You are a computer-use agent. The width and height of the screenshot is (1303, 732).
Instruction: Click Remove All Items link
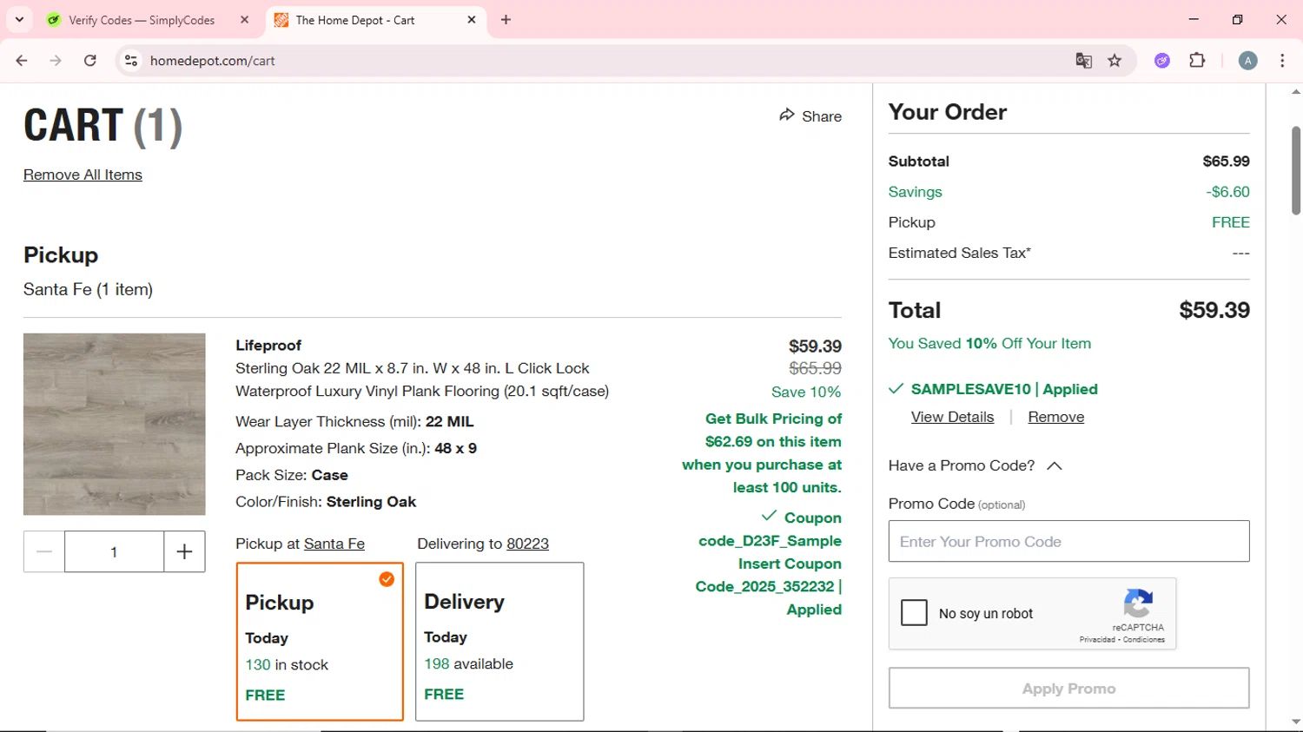tap(83, 175)
